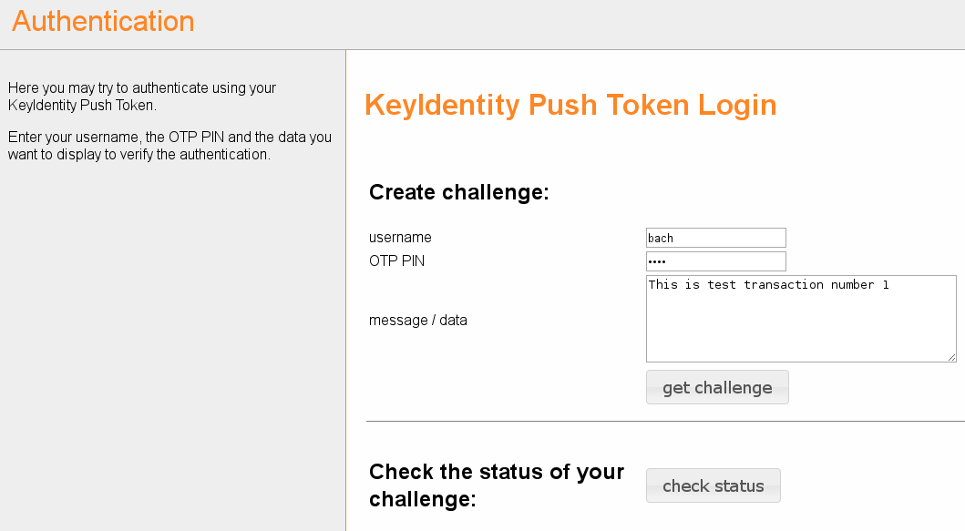Viewport: 965px width, 531px height.
Task: Click "Check the status of your challenge" heading
Action: (x=497, y=485)
